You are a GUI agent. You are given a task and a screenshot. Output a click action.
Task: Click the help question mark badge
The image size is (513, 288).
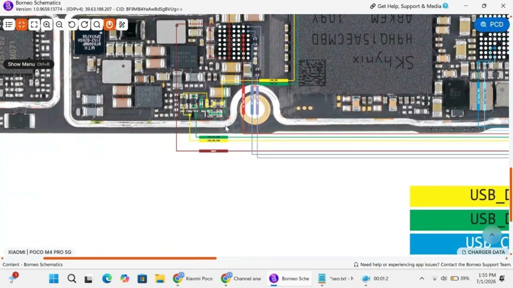pos(445,6)
